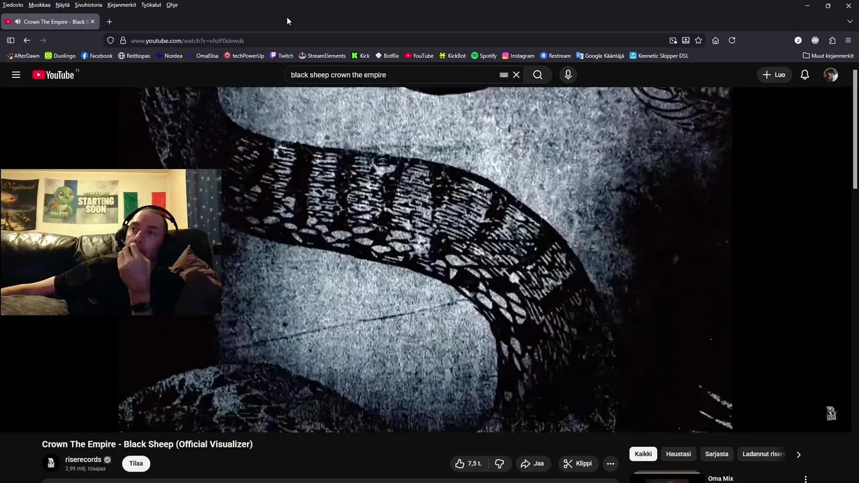The height and width of the screenshot is (483, 859).
Task: Open the extensions puzzle icon
Action: click(832, 40)
